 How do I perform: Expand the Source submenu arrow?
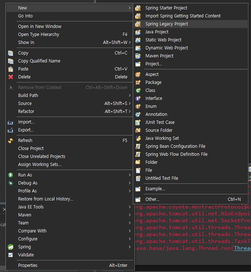point(129,103)
